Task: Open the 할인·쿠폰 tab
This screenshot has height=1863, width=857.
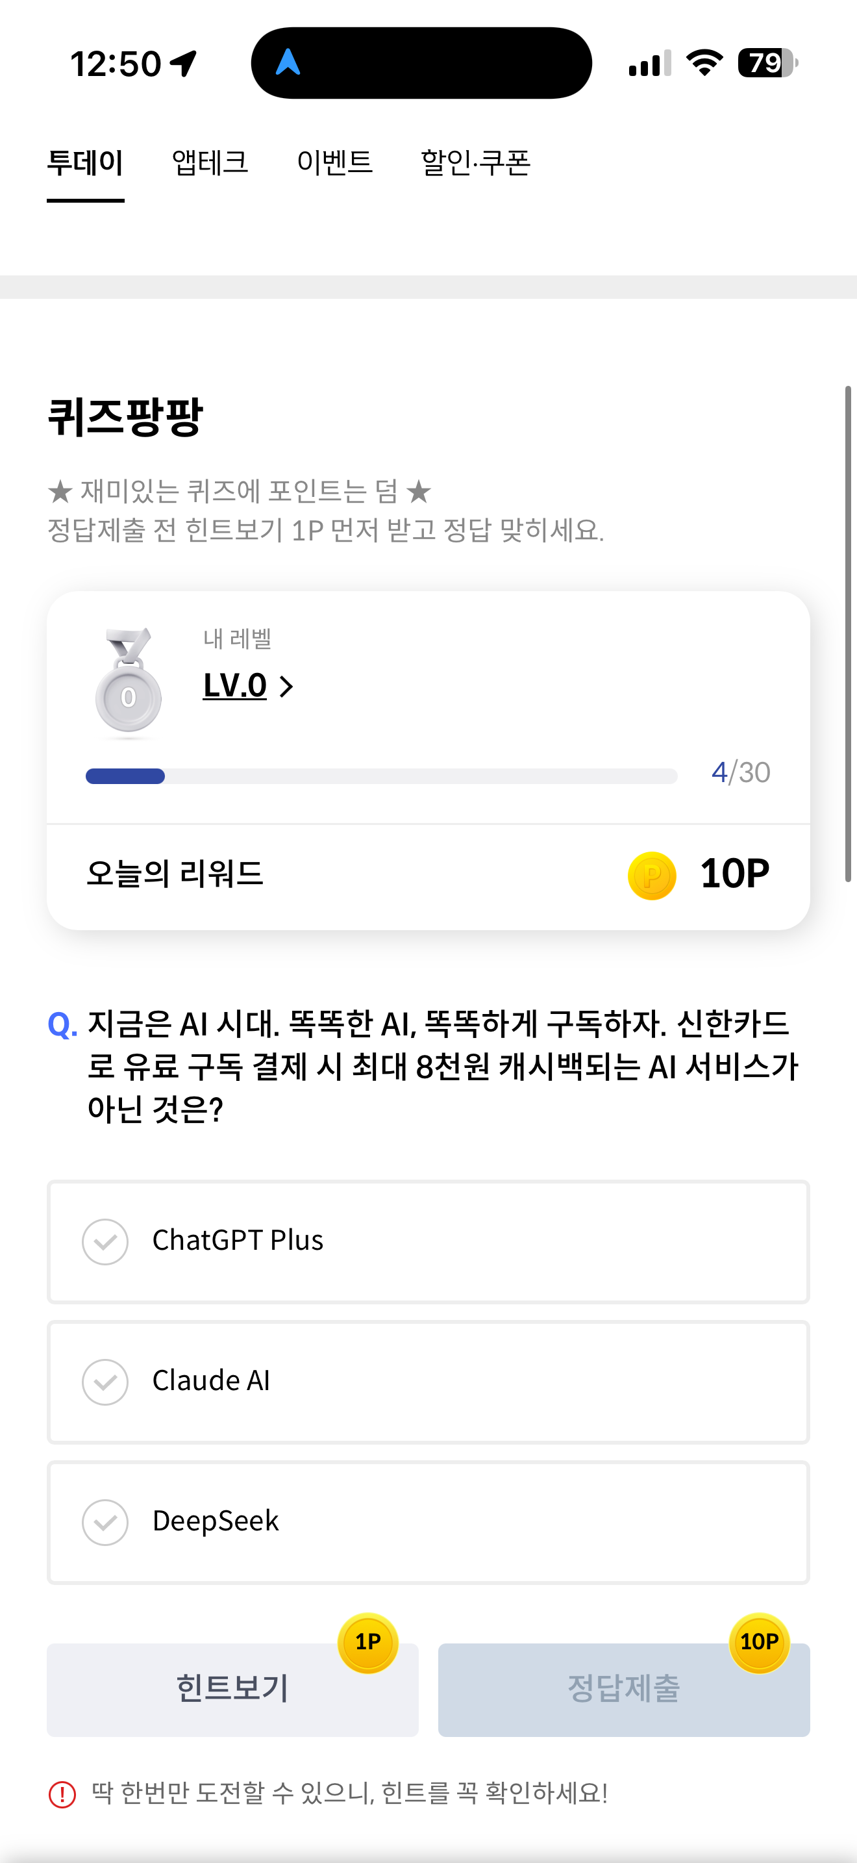Action: click(x=475, y=162)
